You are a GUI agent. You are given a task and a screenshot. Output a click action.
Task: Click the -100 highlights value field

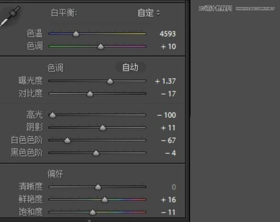tap(166, 115)
